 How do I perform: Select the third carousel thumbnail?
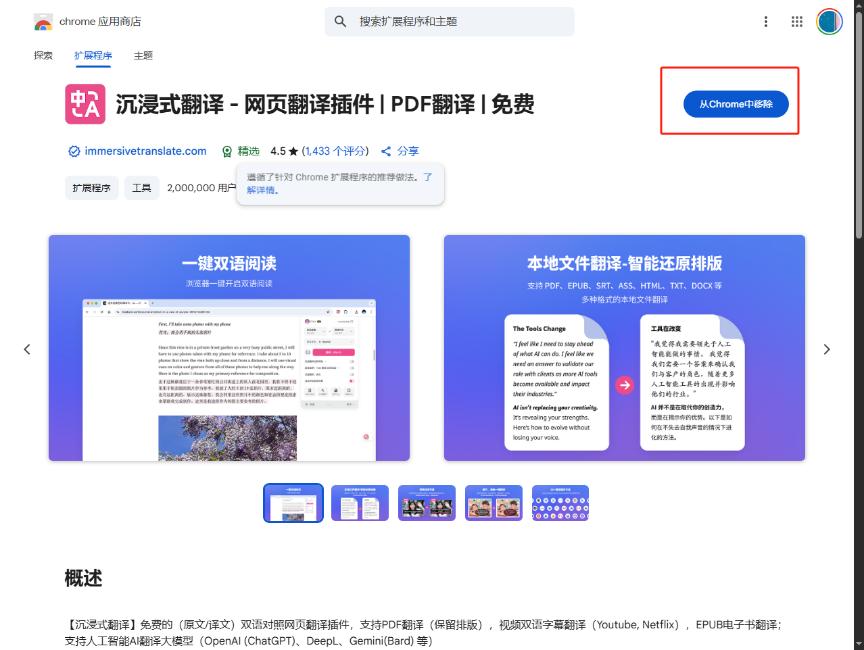[x=427, y=503]
